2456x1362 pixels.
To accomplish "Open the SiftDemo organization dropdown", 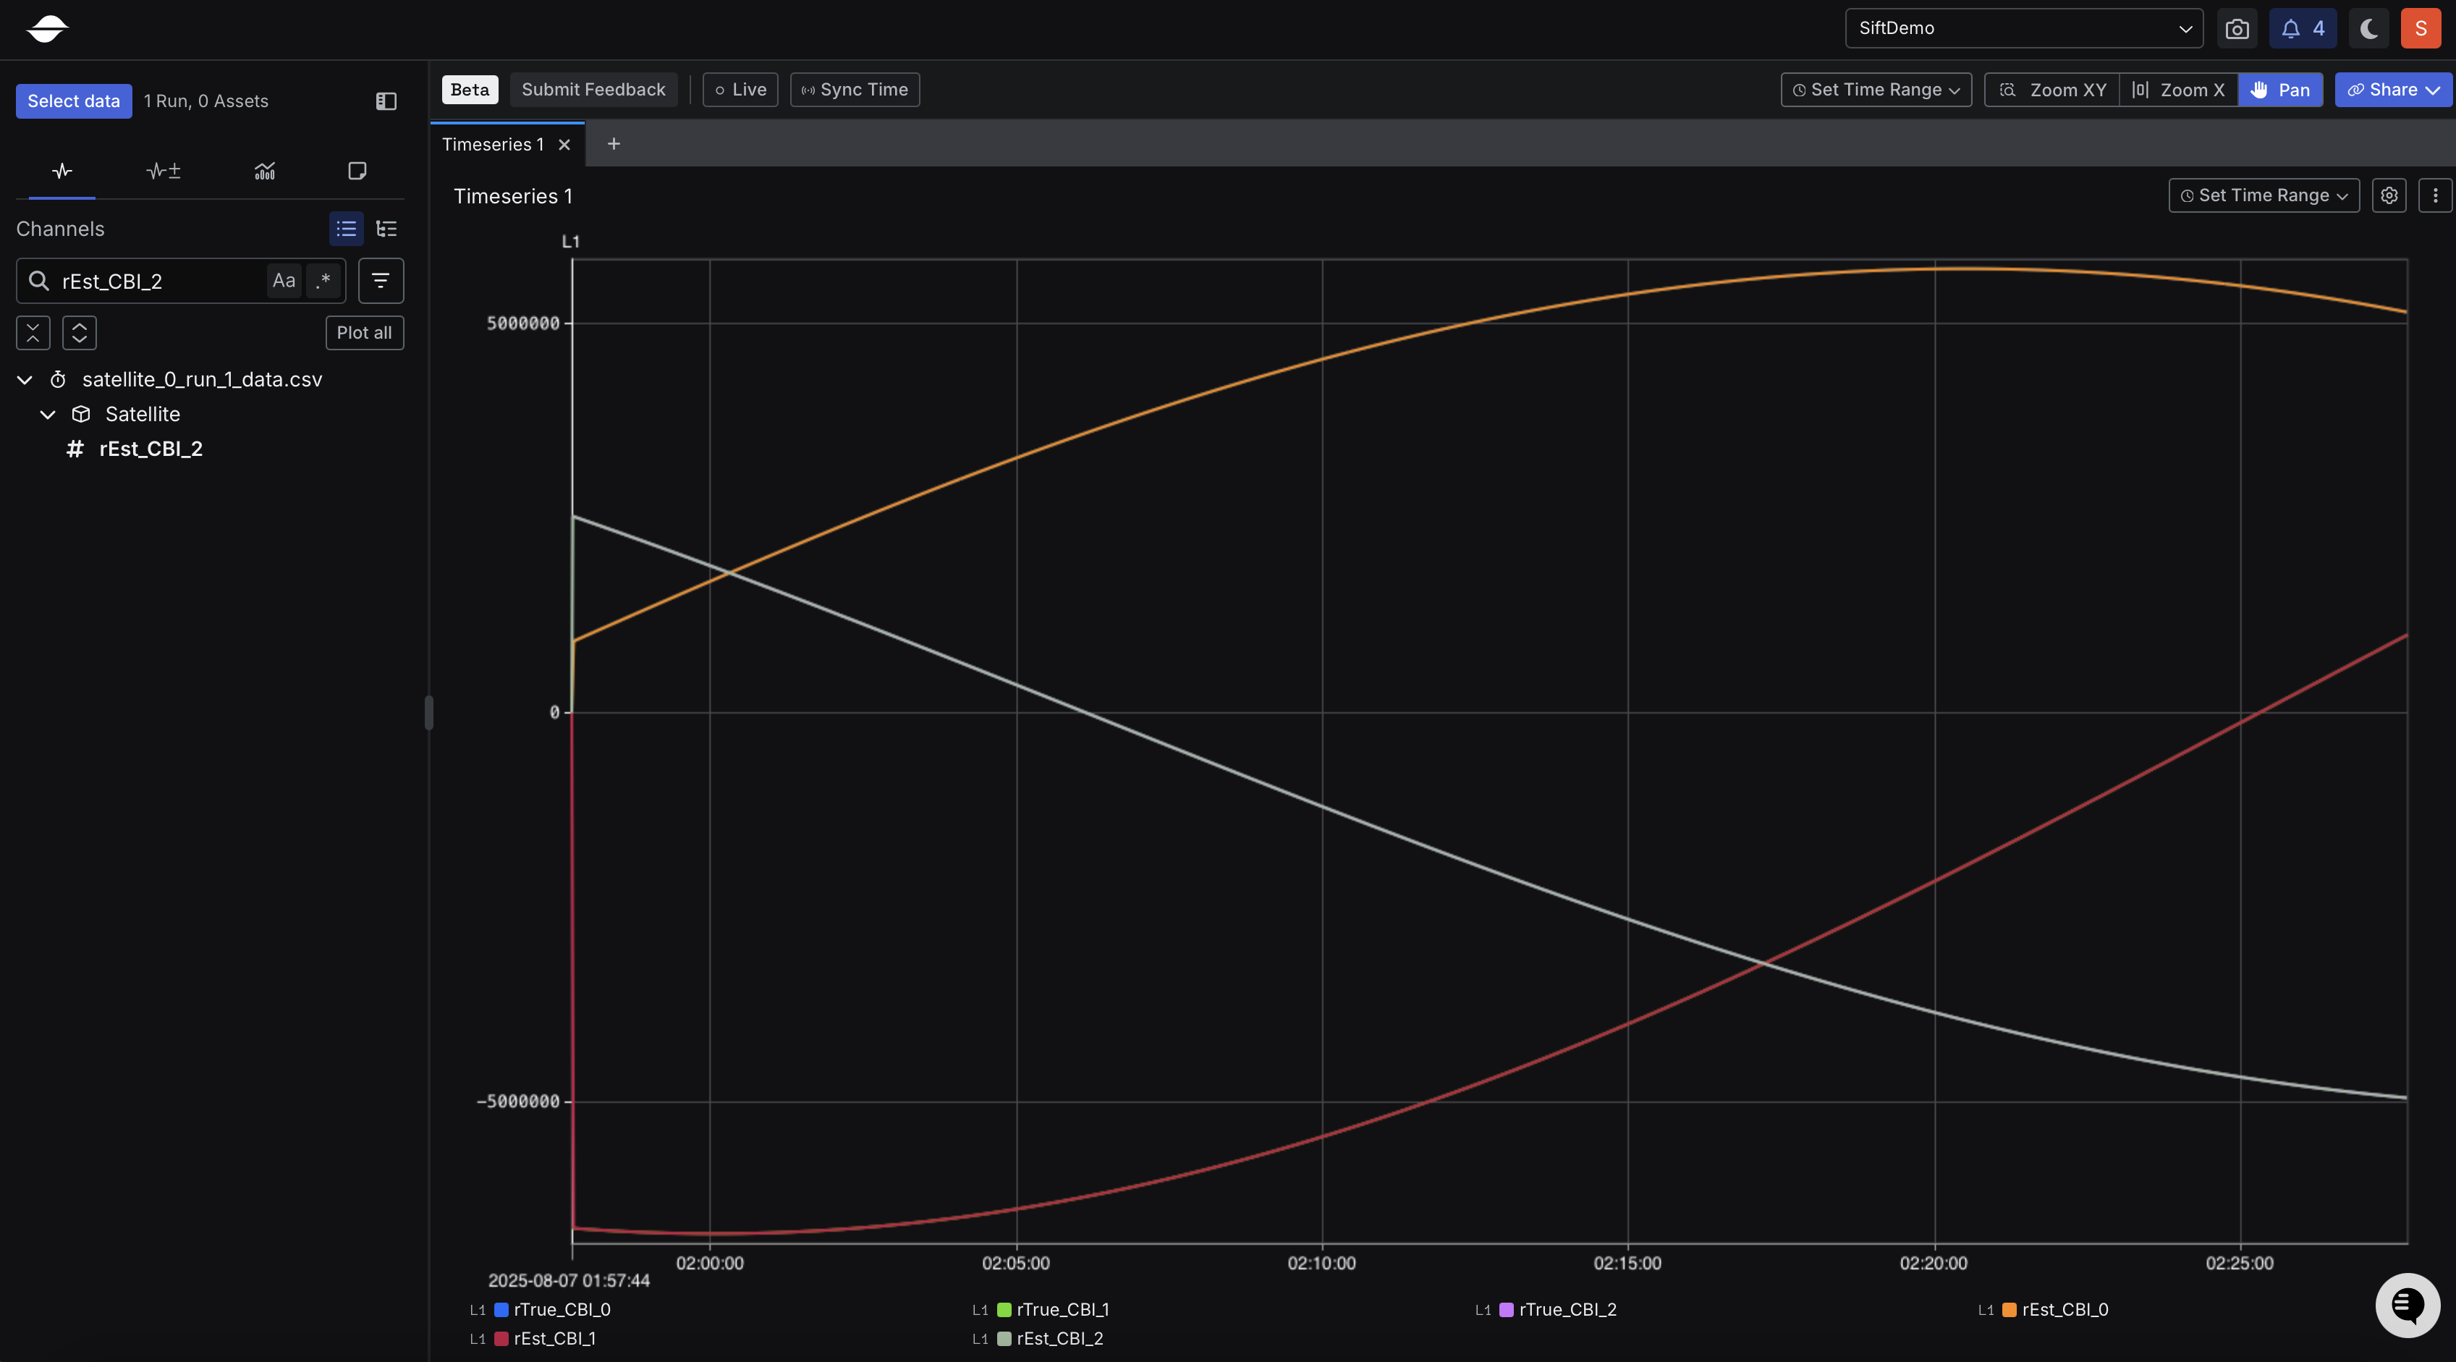I will point(2023,29).
